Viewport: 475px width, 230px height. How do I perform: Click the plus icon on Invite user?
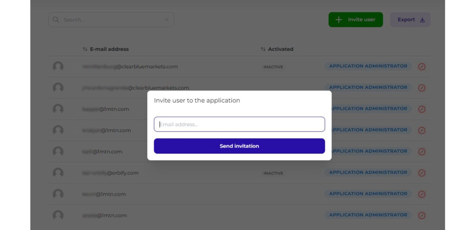point(338,19)
